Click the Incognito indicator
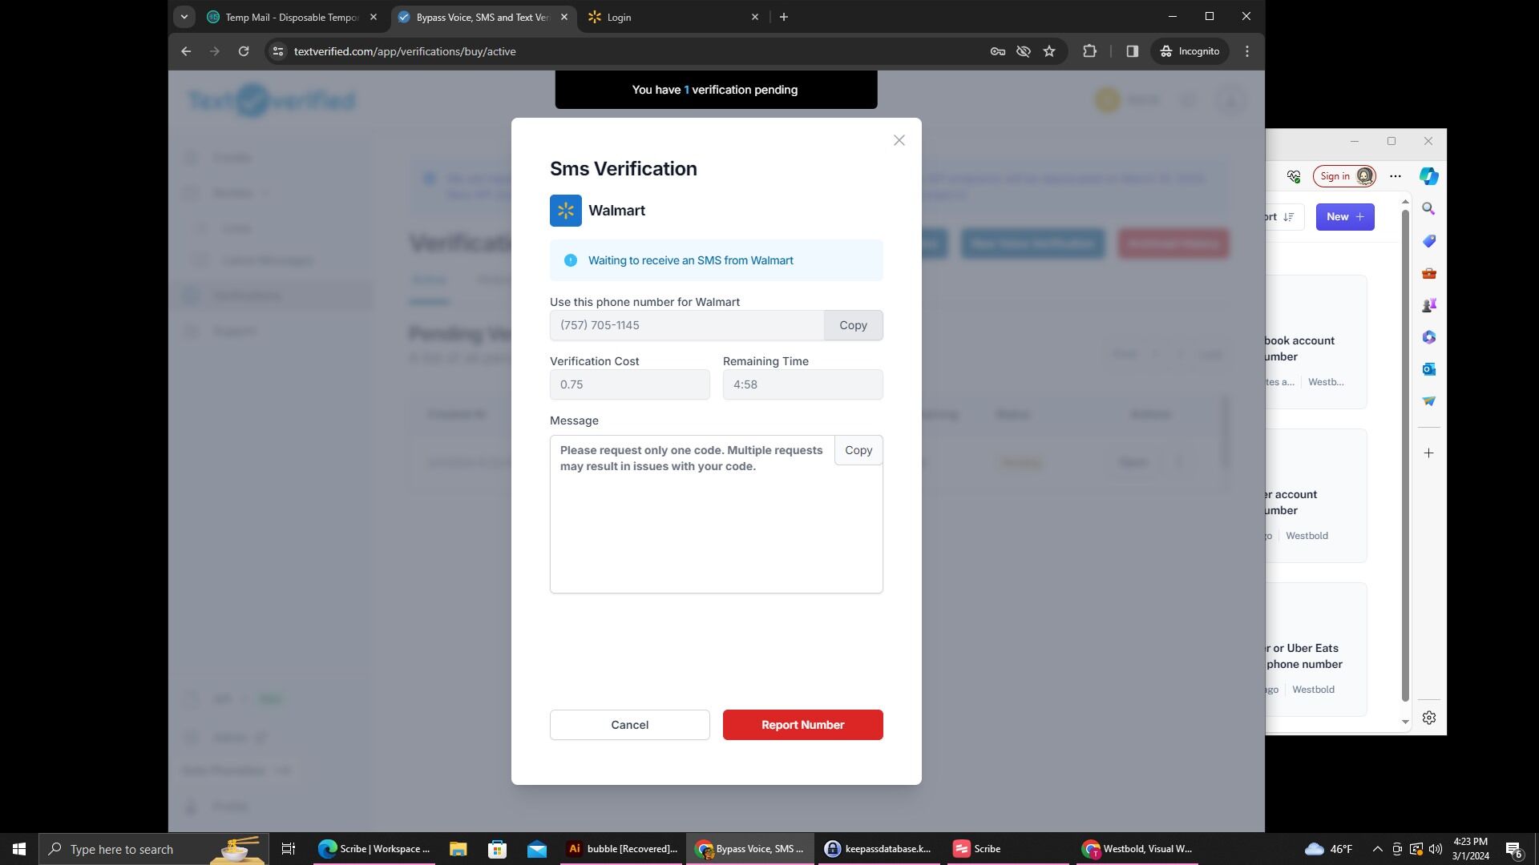The image size is (1539, 865). coord(1190,51)
